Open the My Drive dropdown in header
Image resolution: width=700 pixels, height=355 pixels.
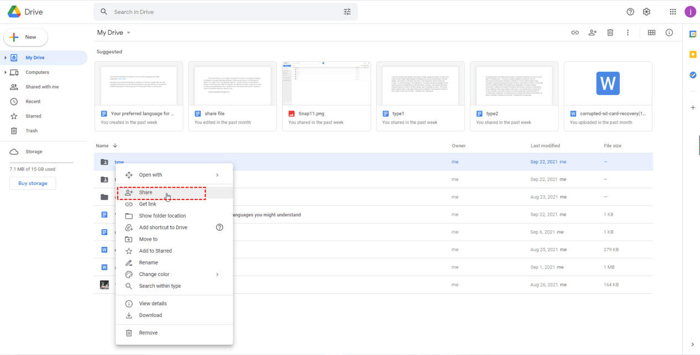coord(114,33)
